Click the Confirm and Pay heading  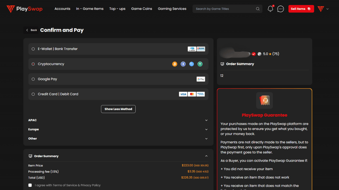pos(62,30)
